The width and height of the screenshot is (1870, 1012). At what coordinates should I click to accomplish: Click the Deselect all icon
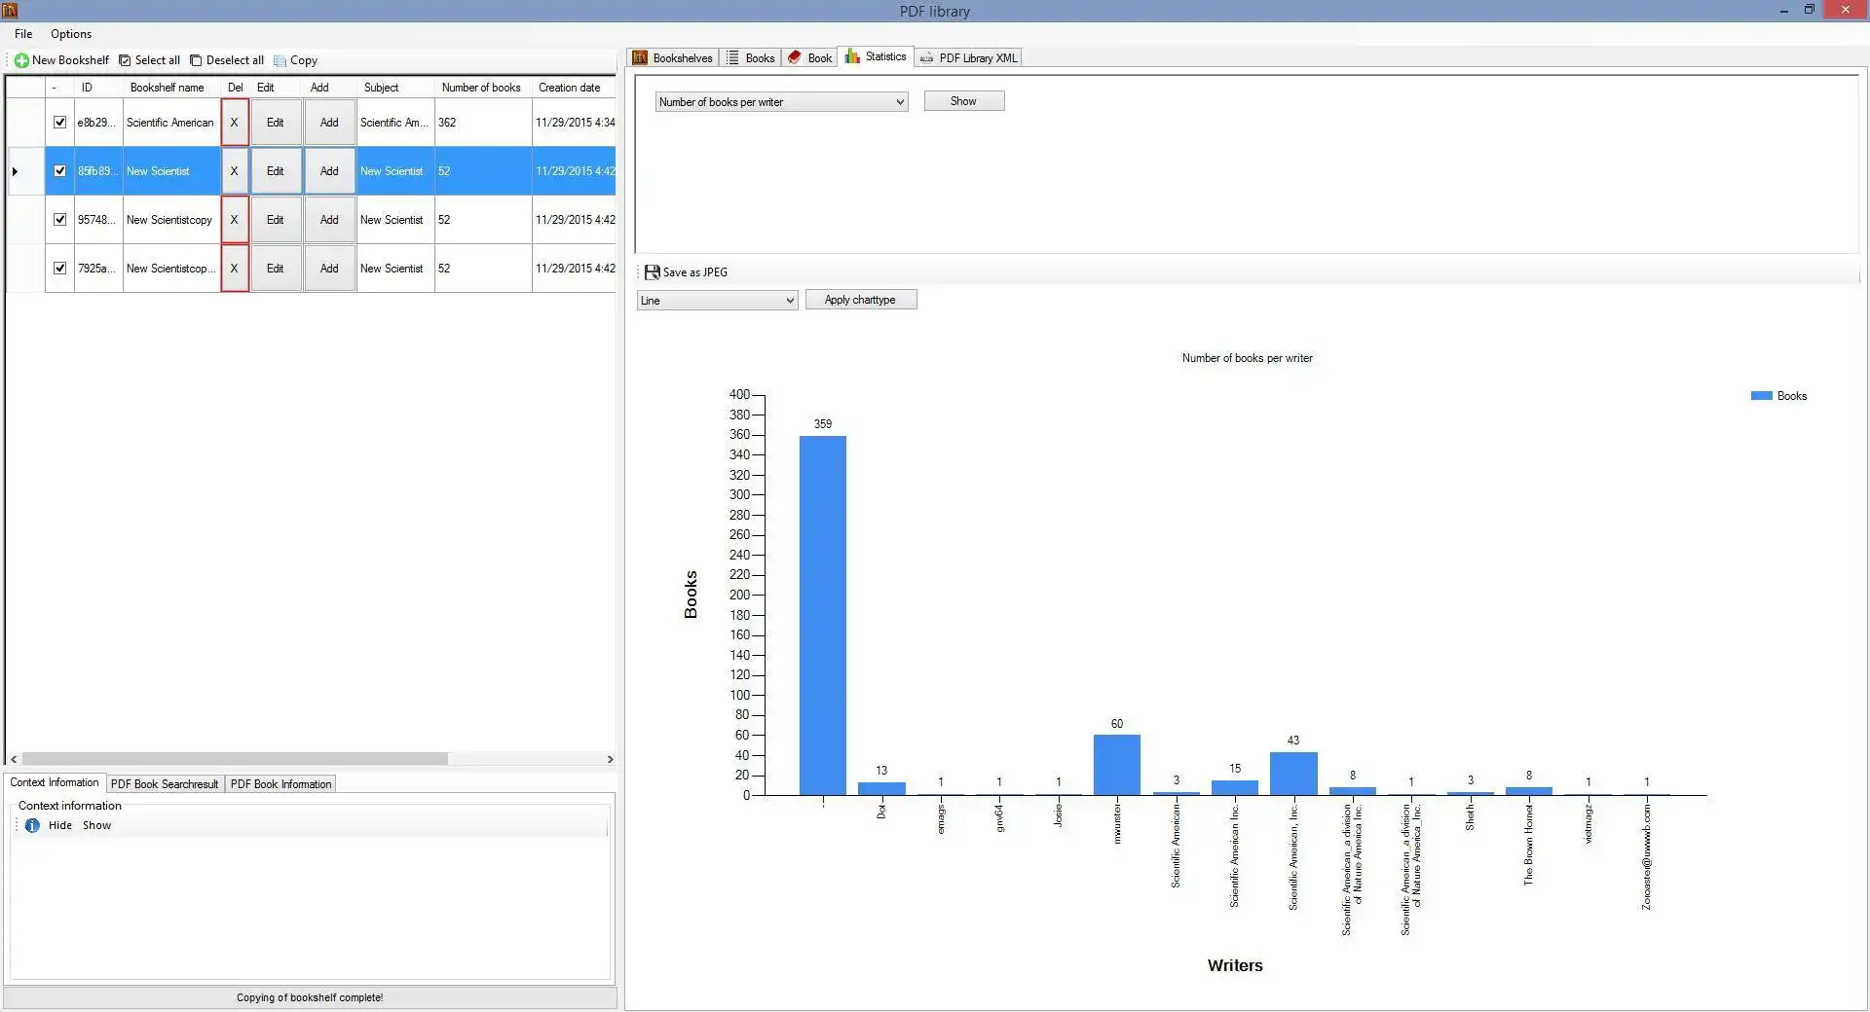(196, 60)
